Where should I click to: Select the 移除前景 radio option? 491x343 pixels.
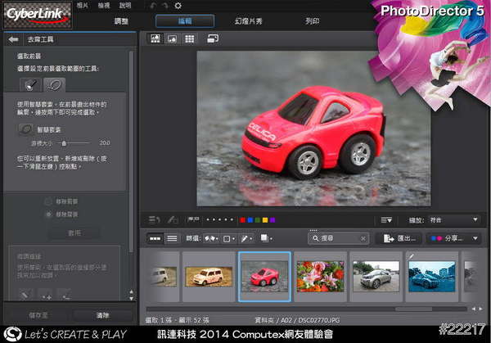pos(48,201)
